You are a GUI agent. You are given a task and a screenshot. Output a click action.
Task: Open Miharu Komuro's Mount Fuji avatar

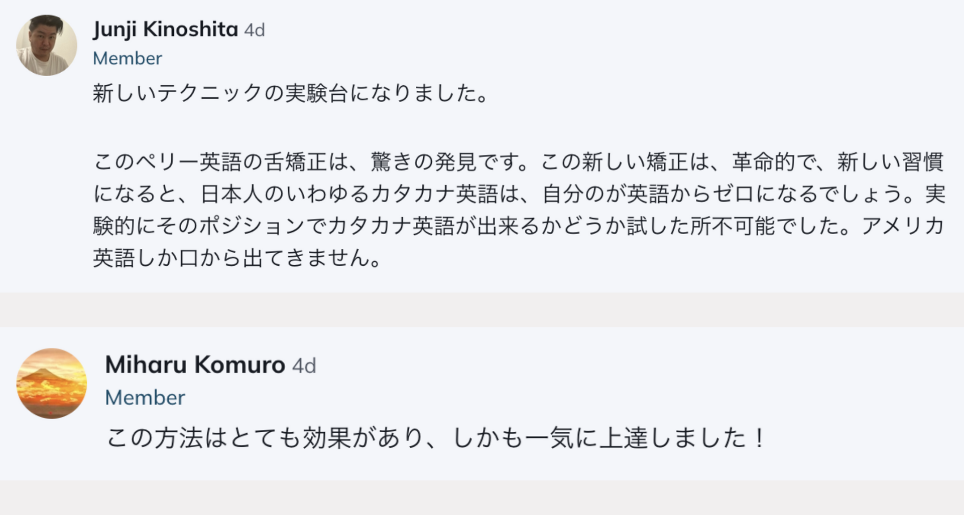(52, 383)
